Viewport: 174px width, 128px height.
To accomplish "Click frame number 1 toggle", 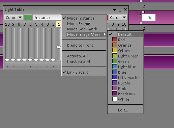I will pyautogui.click(x=59, y=24).
